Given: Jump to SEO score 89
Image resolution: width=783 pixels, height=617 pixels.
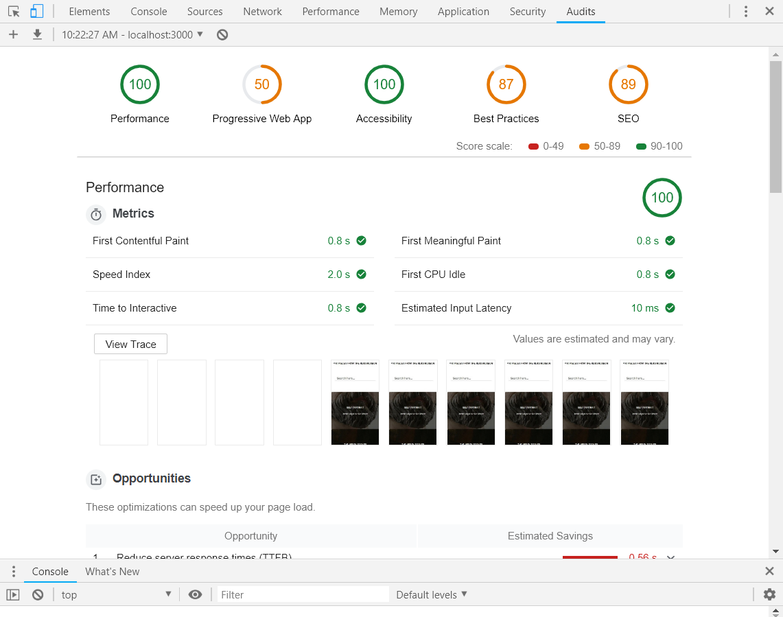Looking at the screenshot, I should [x=628, y=84].
